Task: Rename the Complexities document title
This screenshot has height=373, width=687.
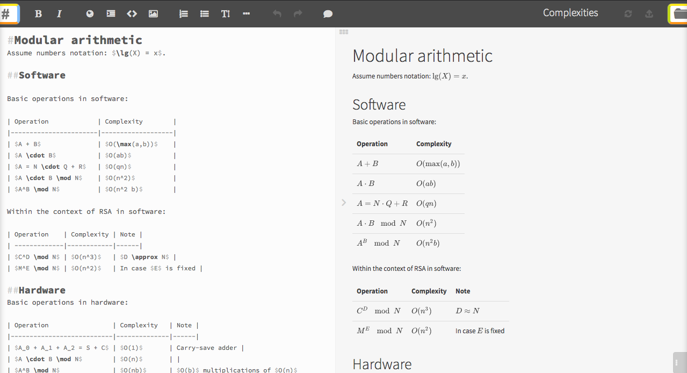Action: (570, 13)
